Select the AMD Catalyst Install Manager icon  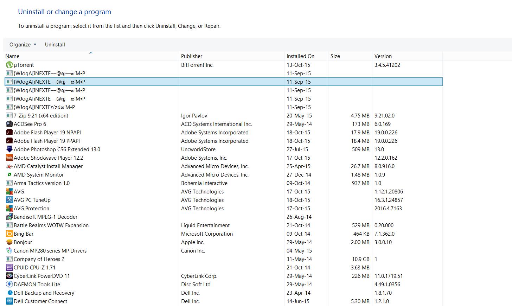9,166
